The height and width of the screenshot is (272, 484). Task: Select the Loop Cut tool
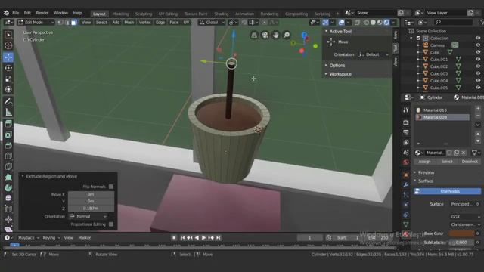[x=8, y=156]
